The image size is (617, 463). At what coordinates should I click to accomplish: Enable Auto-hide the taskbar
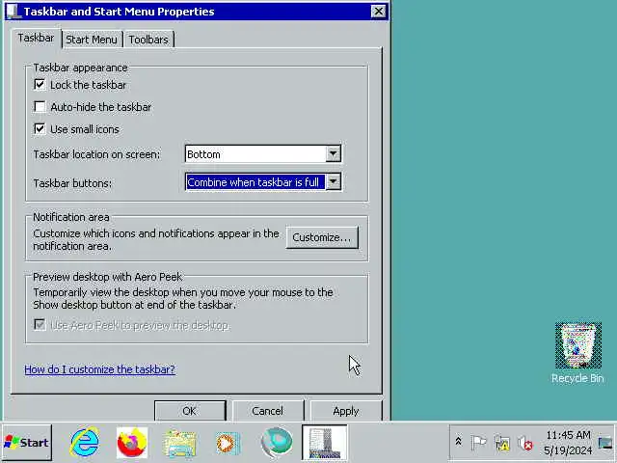40,107
